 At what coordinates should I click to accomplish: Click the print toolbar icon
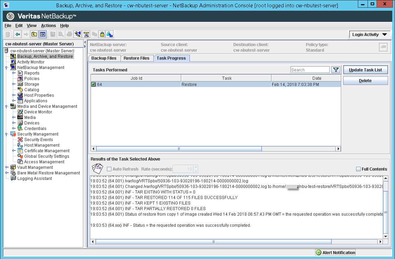pos(69,34)
